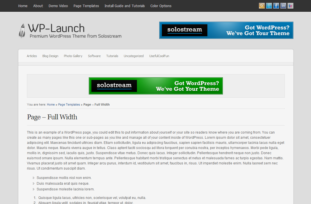Open the Facebook icon link
The height and width of the screenshot is (204, 311).
click(276, 6)
